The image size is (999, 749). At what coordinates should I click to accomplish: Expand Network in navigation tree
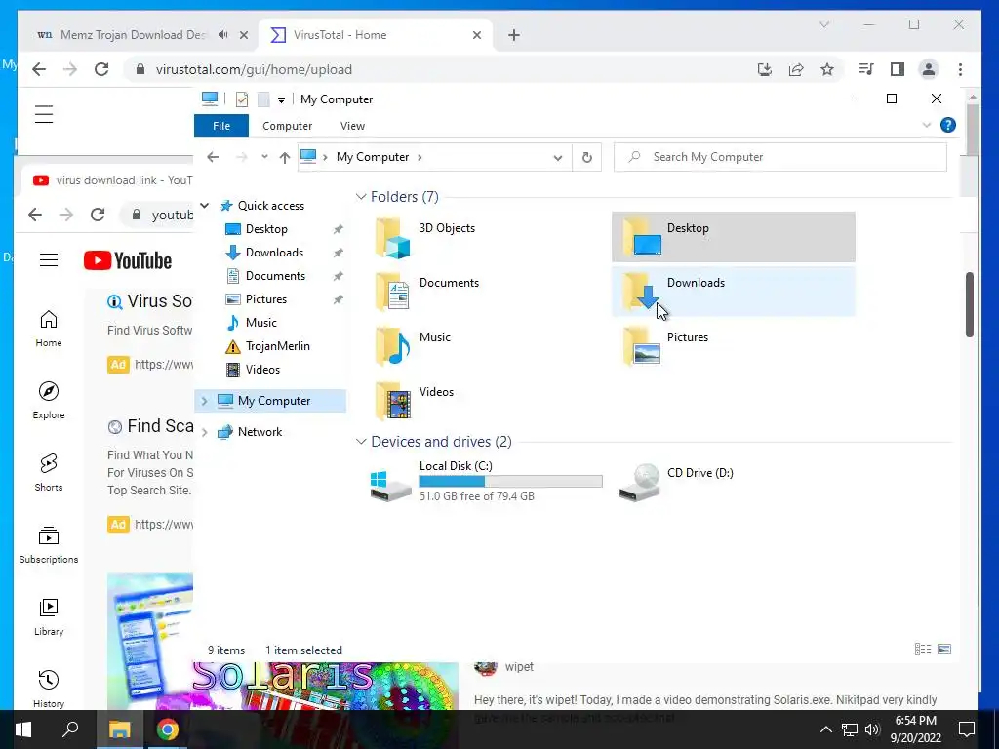click(205, 432)
